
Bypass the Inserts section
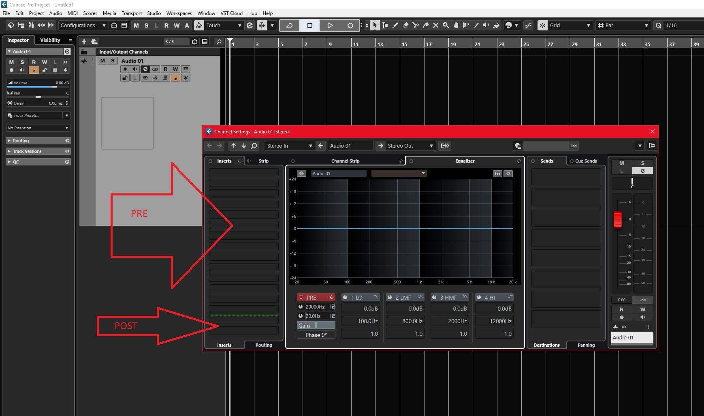[x=210, y=161]
